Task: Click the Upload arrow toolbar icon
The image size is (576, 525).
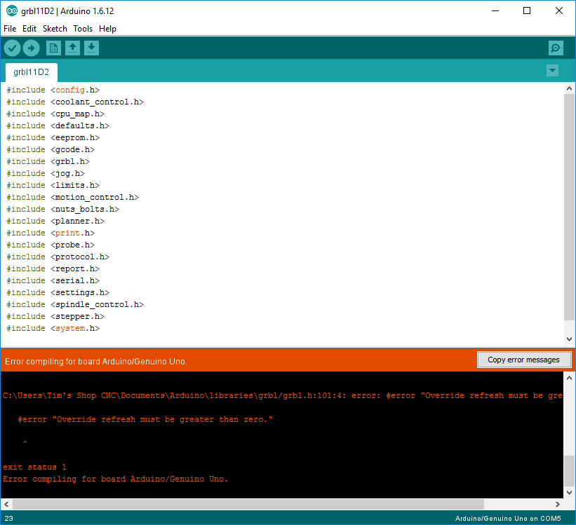Action: (32, 48)
